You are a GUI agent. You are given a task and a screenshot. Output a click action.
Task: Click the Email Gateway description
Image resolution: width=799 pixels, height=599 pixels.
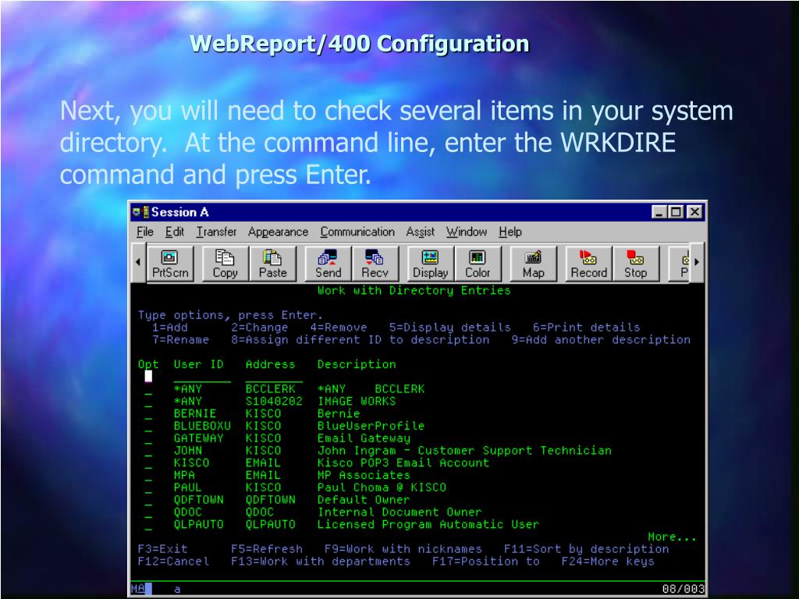tap(364, 438)
